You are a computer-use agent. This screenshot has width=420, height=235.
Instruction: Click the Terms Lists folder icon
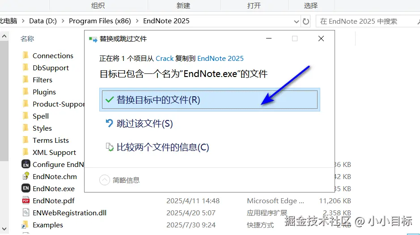[25, 140]
